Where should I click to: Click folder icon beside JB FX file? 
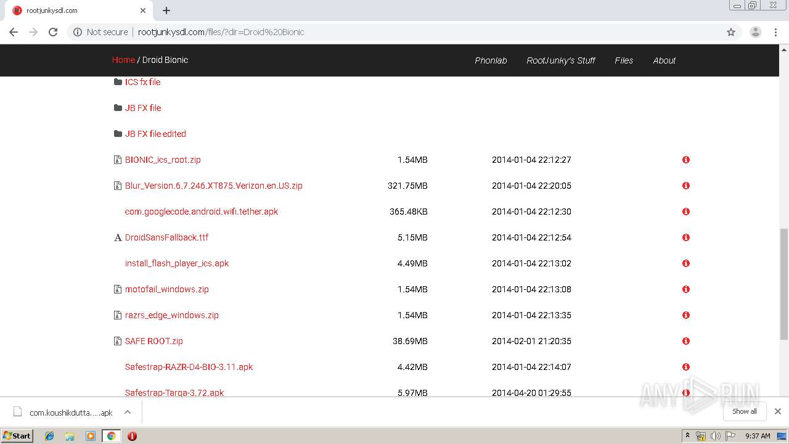(x=118, y=108)
